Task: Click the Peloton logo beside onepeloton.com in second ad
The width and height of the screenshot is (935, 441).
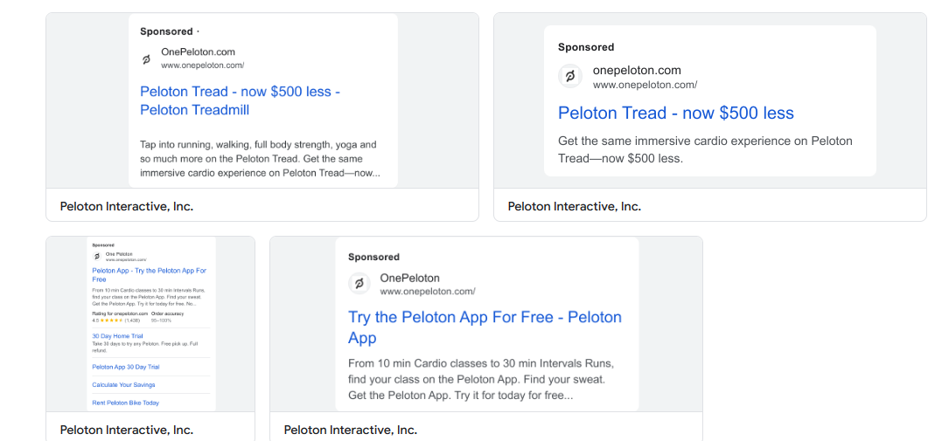Action: pos(569,77)
